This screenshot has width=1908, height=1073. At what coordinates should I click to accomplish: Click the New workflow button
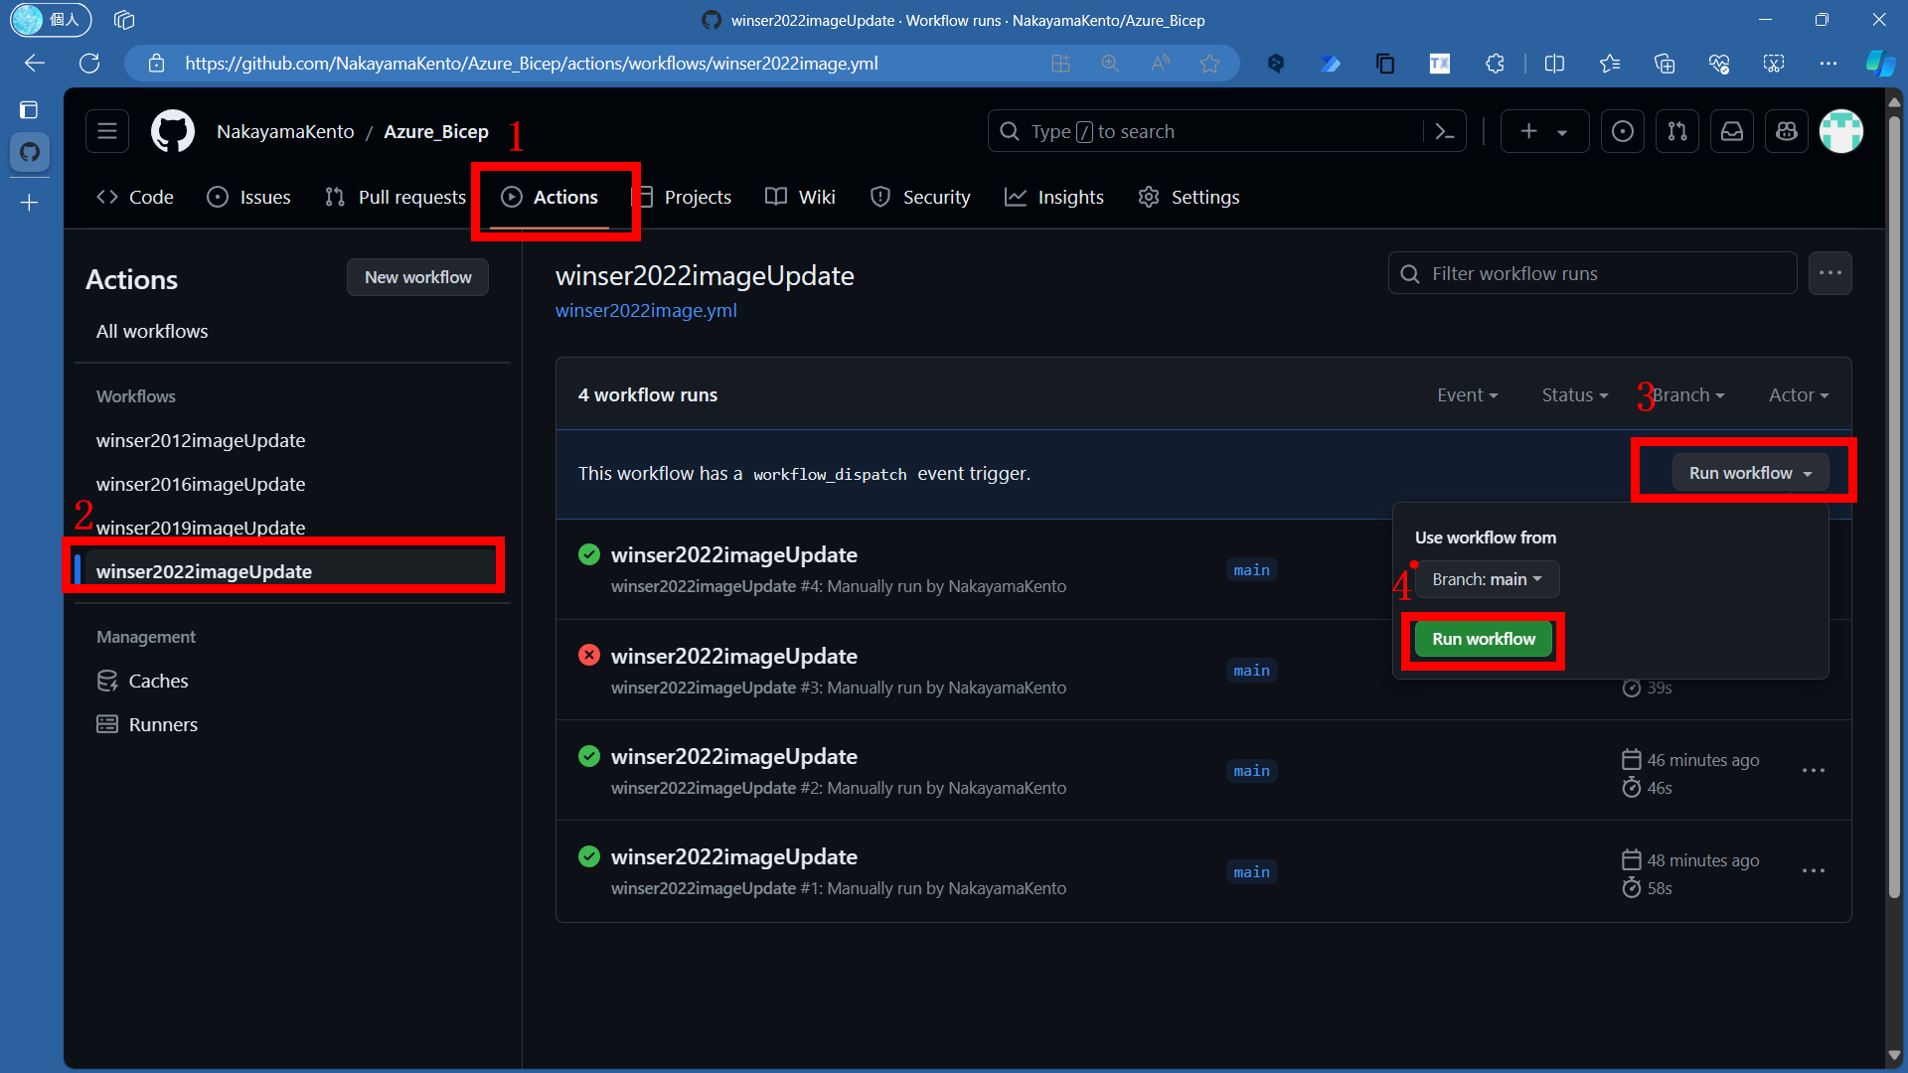pyautogui.click(x=417, y=277)
